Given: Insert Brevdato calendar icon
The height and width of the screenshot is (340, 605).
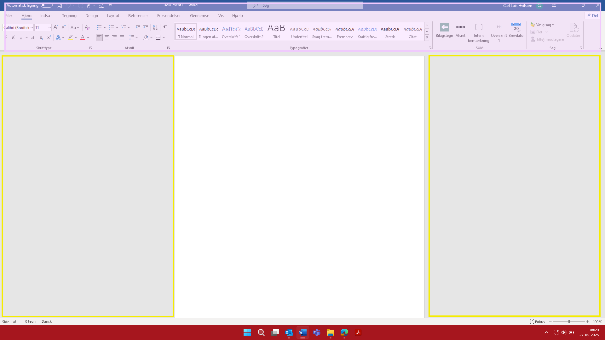Looking at the screenshot, I should point(516,27).
